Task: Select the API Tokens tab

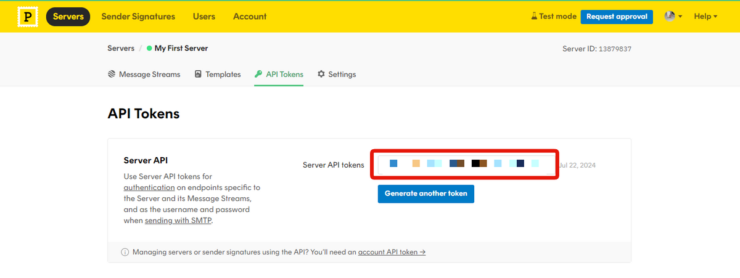Action: [x=279, y=74]
